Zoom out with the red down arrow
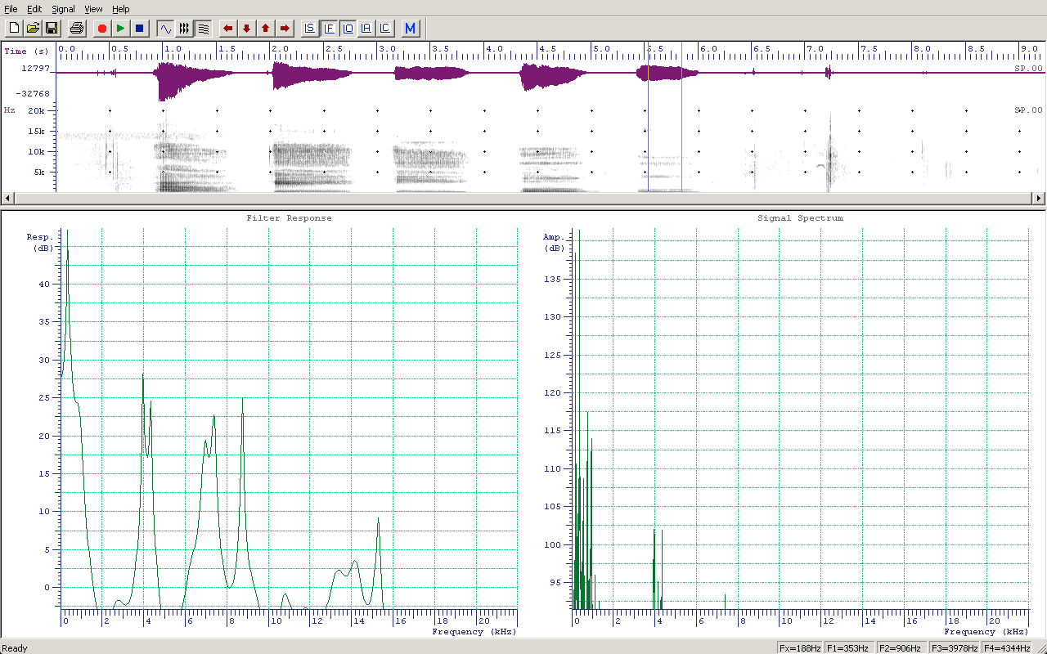 (247, 29)
